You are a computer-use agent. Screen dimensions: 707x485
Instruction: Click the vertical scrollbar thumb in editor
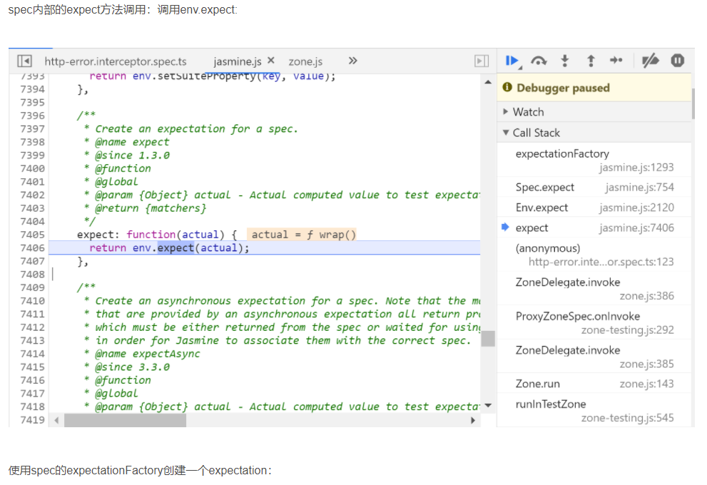click(488, 339)
